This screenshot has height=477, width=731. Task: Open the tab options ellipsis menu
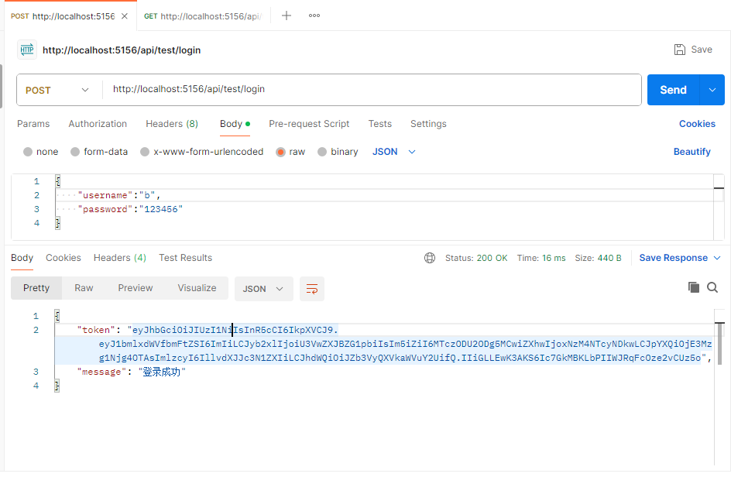click(x=314, y=15)
